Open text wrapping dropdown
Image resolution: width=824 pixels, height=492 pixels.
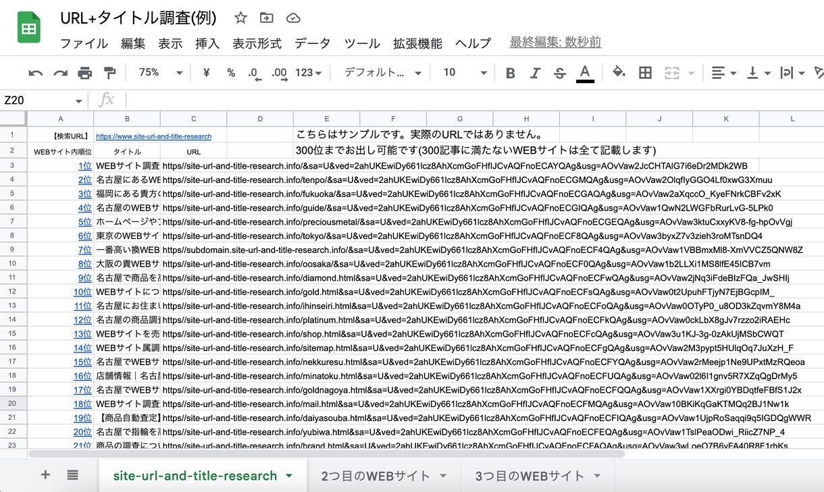click(792, 73)
